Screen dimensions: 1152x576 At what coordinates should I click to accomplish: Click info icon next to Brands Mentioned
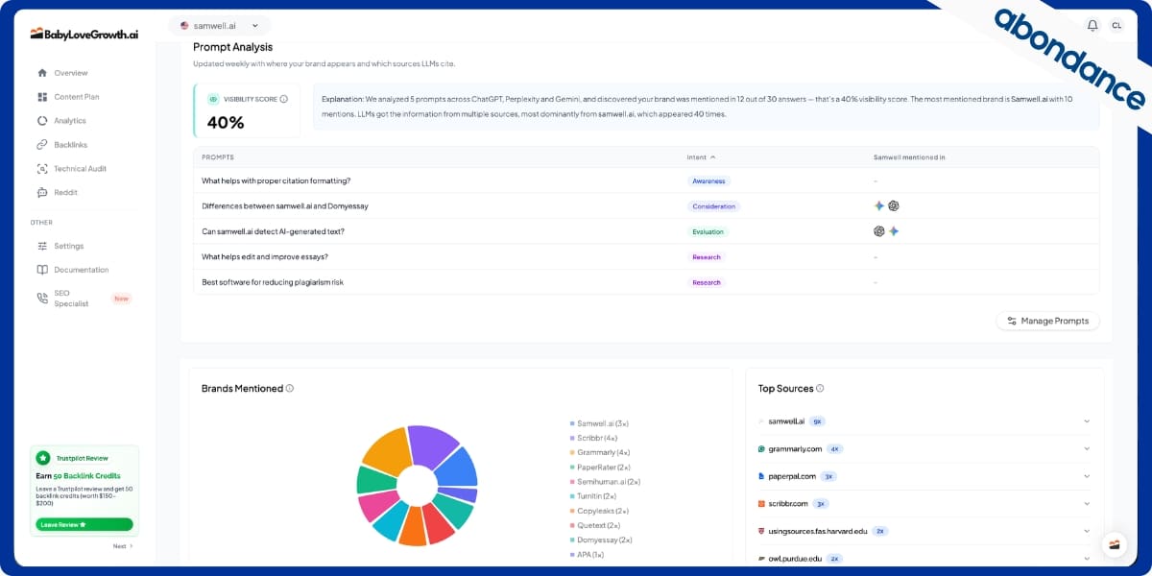[x=290, y=389]
